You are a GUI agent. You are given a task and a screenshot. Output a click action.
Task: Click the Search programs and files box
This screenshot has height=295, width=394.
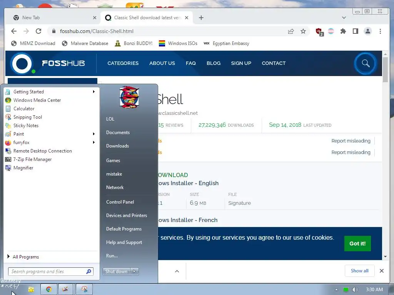pos(51,272)
